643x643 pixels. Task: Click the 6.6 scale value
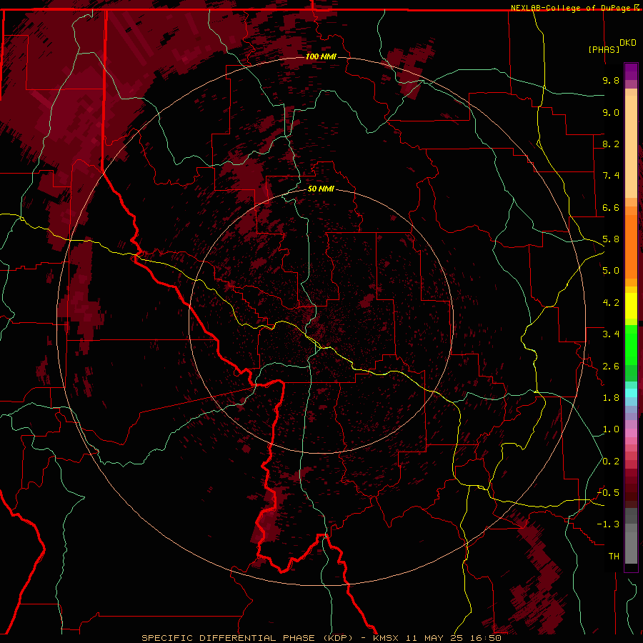click(611, 207)
